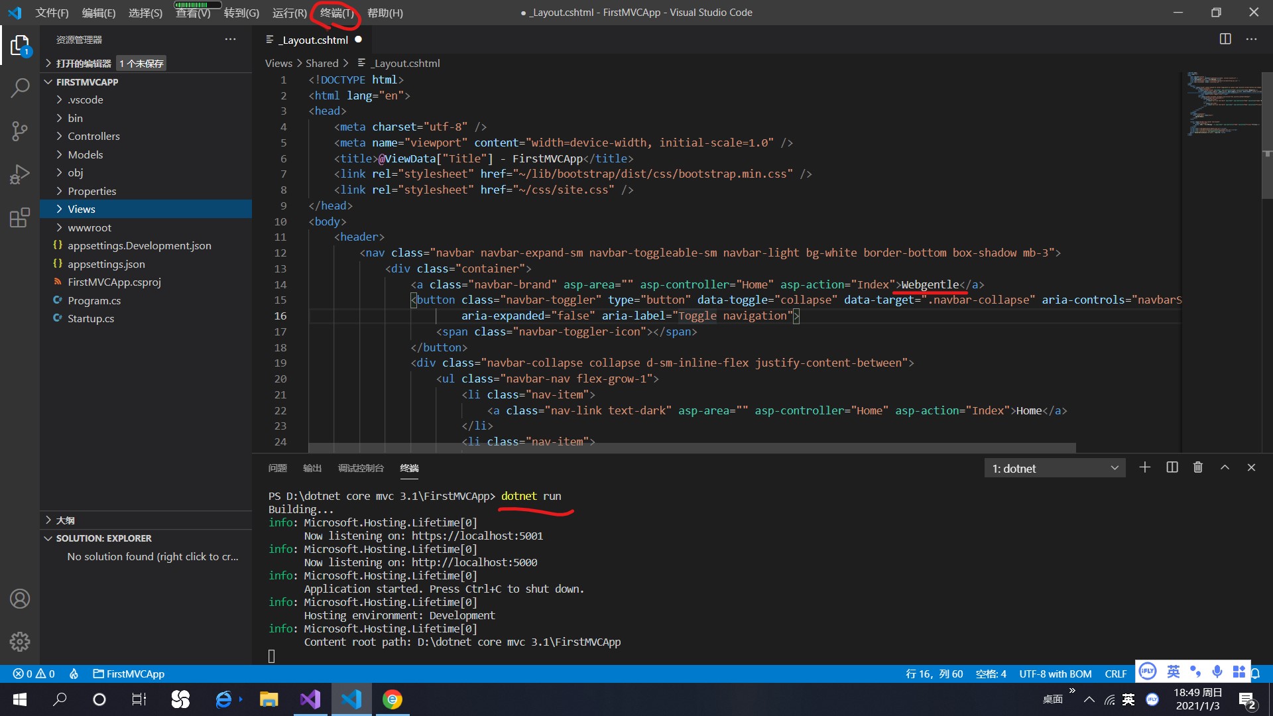Open the Run and Debug view
This screenshot has width=1273, height=716.
[20, 174]
